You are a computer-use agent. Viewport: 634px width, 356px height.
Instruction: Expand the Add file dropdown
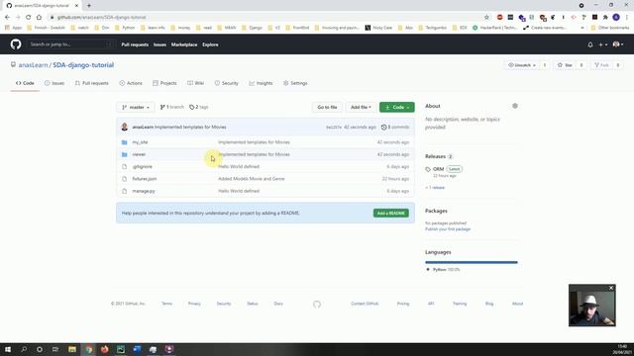(361, 108)
